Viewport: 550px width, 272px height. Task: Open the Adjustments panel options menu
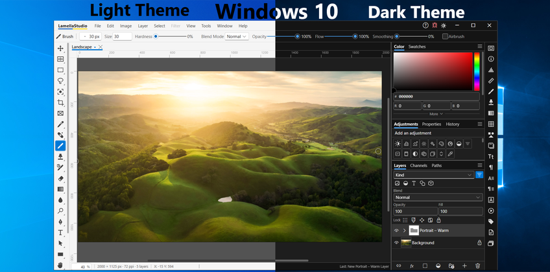[480, 124]
